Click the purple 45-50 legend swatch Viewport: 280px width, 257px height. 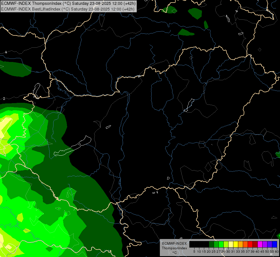pyautogui.click(x=265, y=244)
